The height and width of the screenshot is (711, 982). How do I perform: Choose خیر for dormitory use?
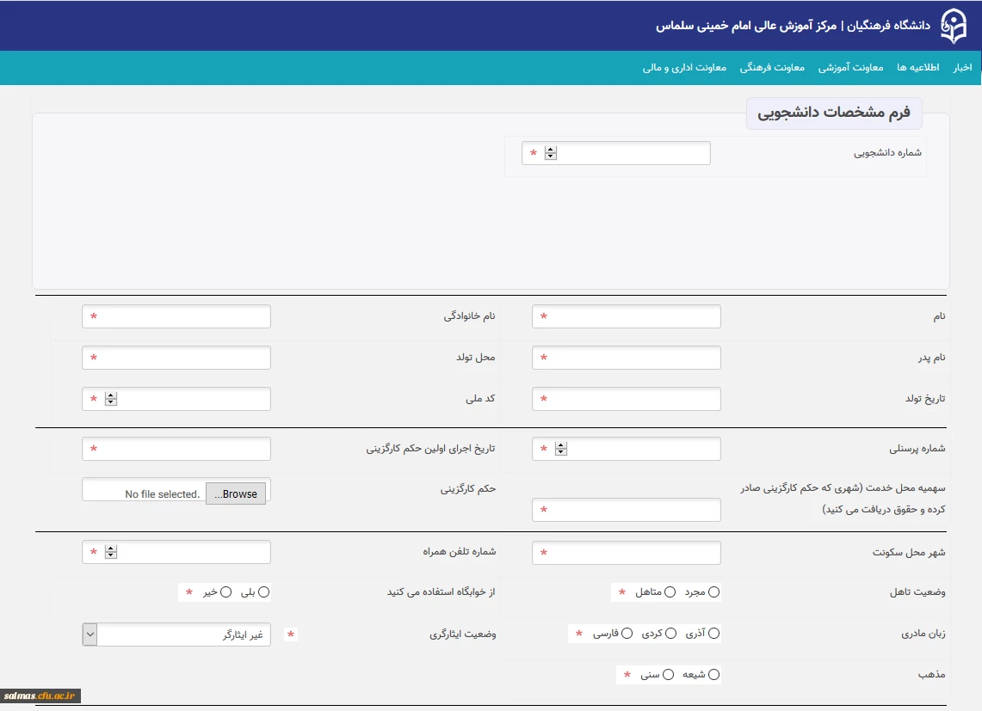[226, 591]
